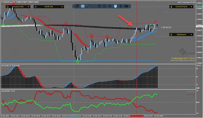
Task: Expand the Control Panel dropdown arrow
Action: click(x=191, y=7)
